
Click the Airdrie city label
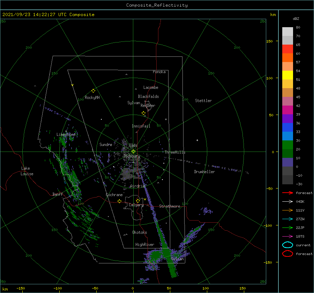137,186
